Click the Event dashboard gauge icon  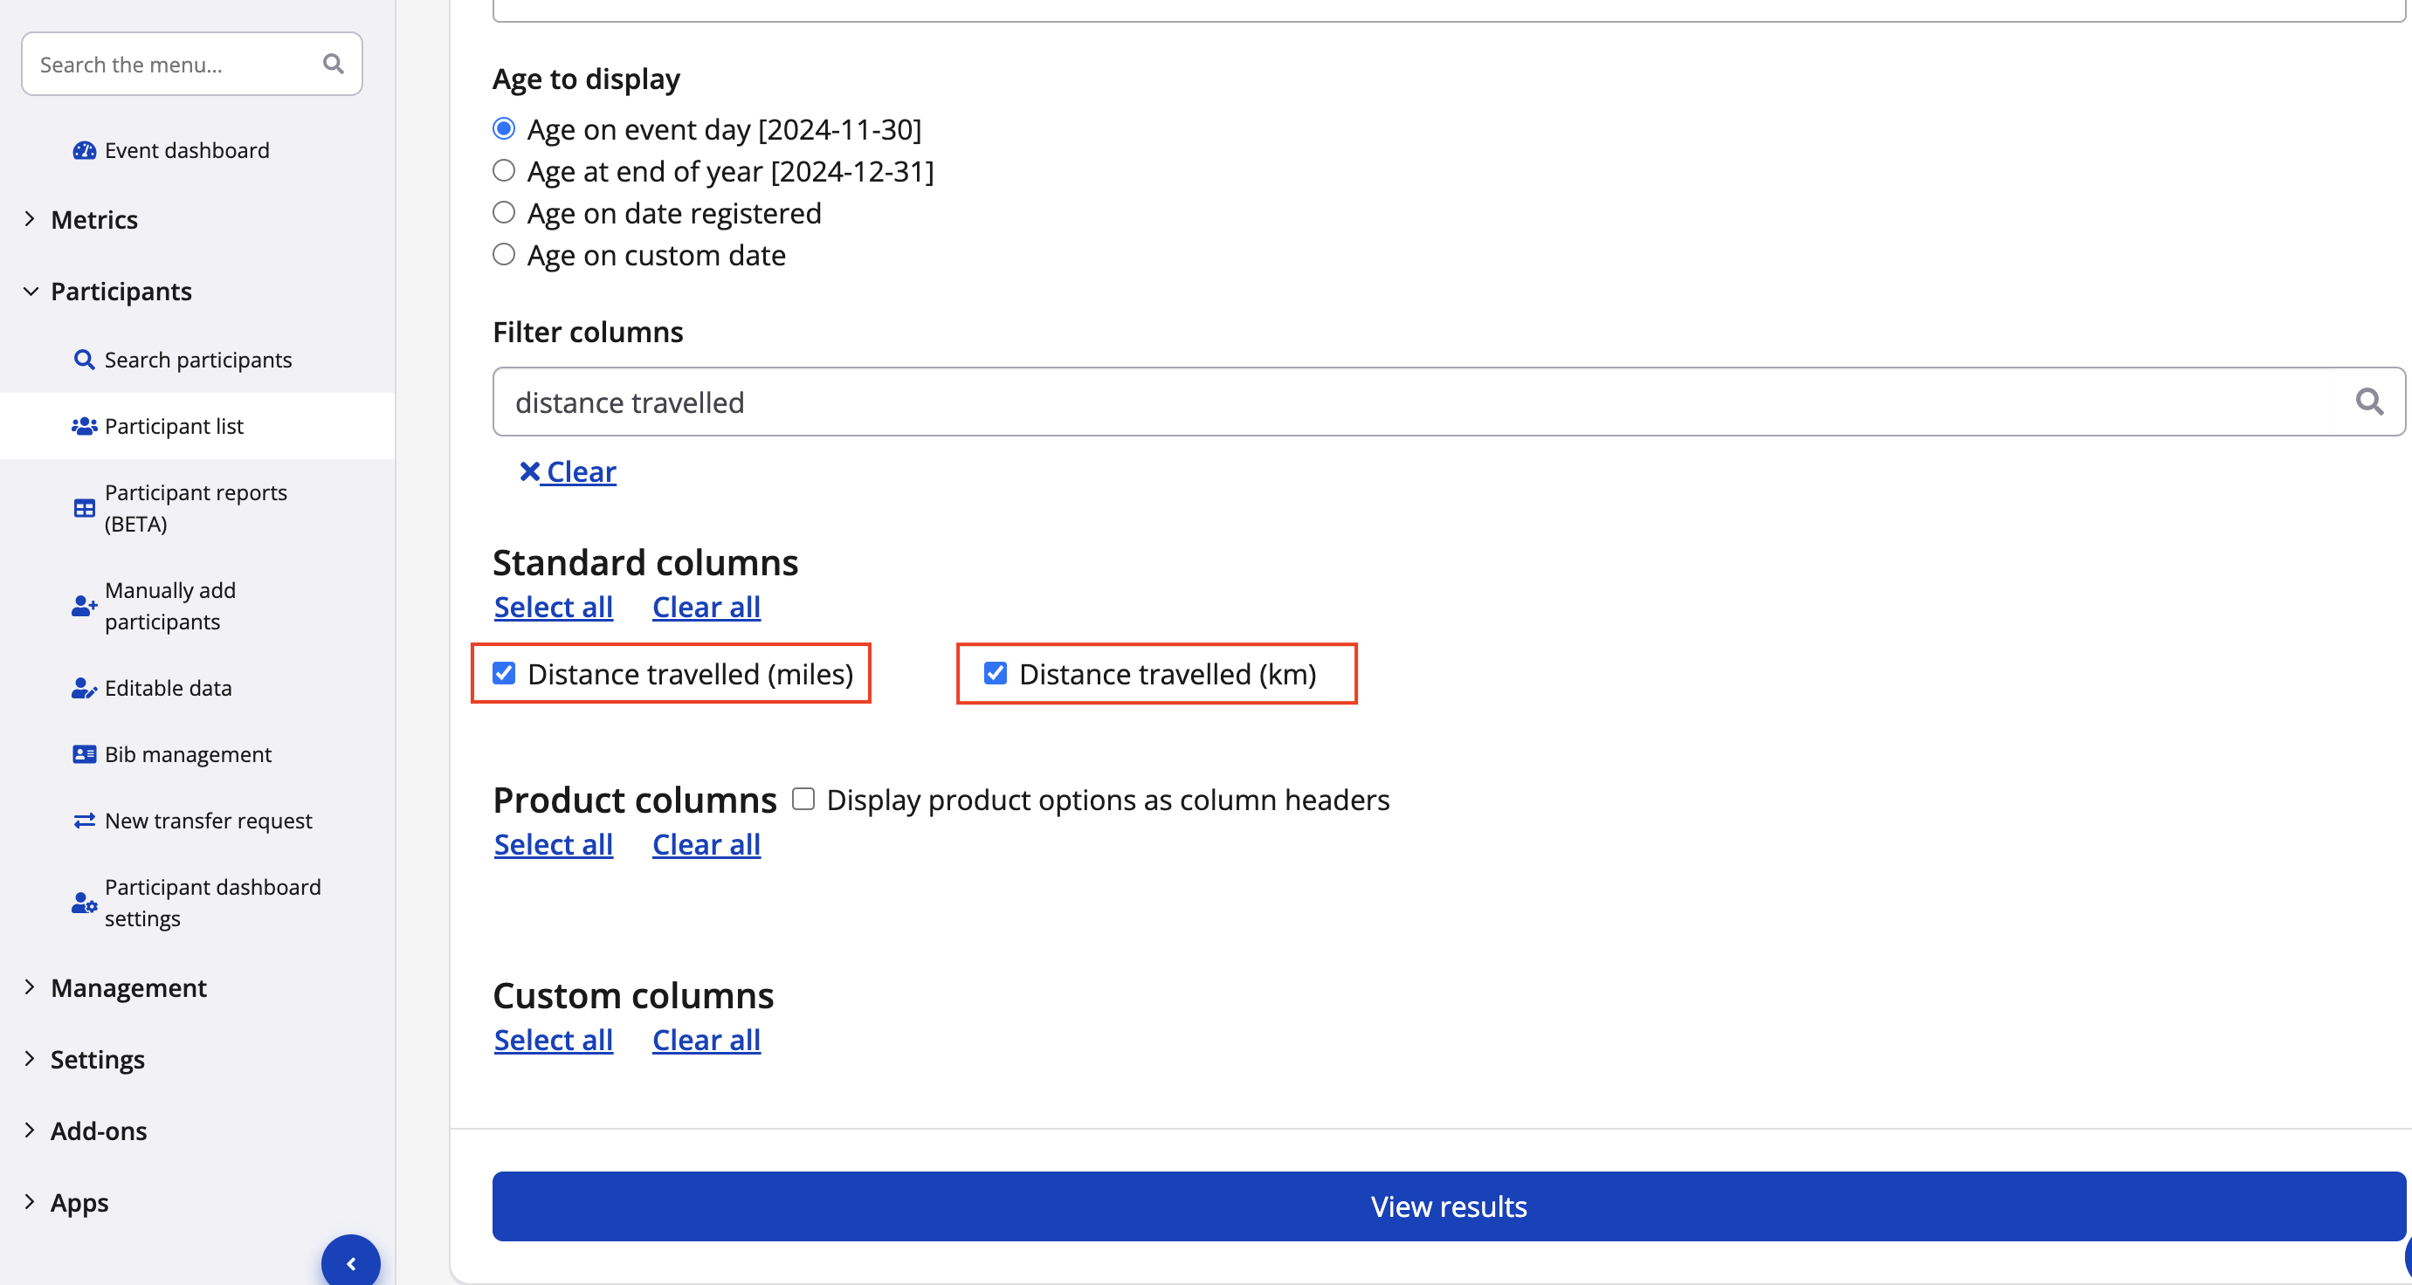coord(84,151)
